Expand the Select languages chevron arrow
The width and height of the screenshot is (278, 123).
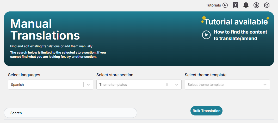[x=88, y=85]
